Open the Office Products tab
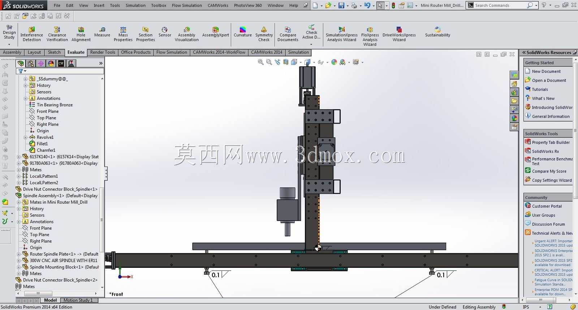Screen dimensions: 578x310 (x=136, y=52)
